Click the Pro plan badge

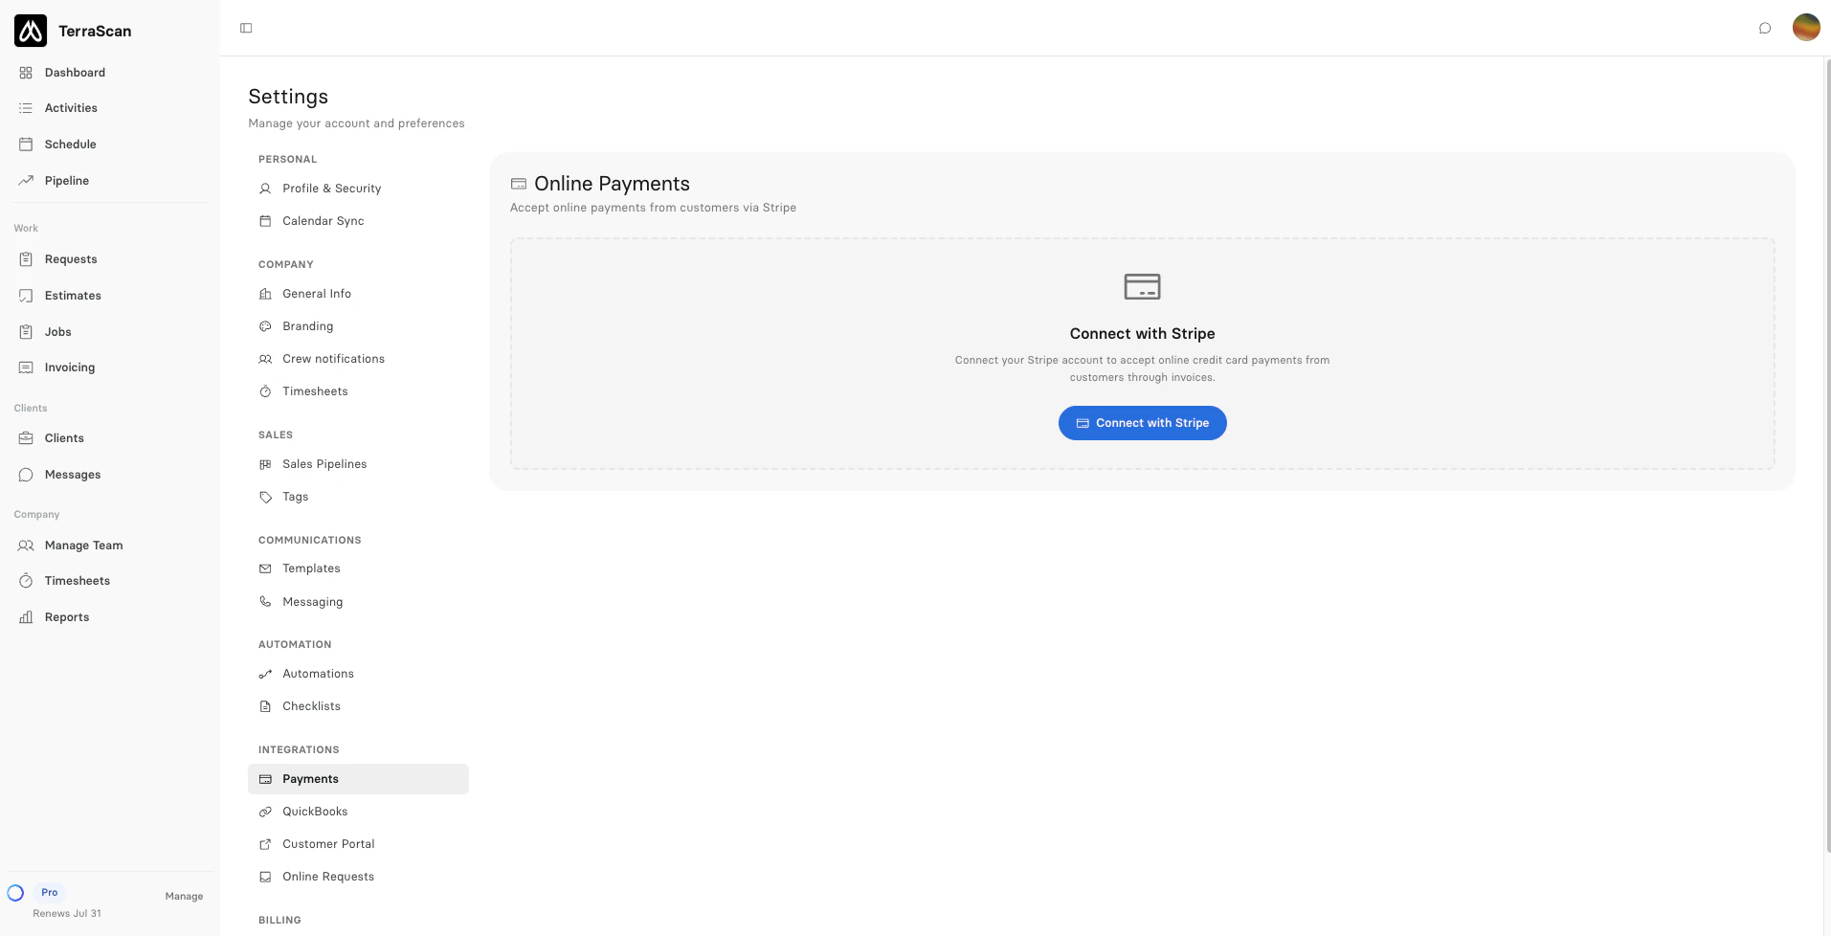point(50,892)
